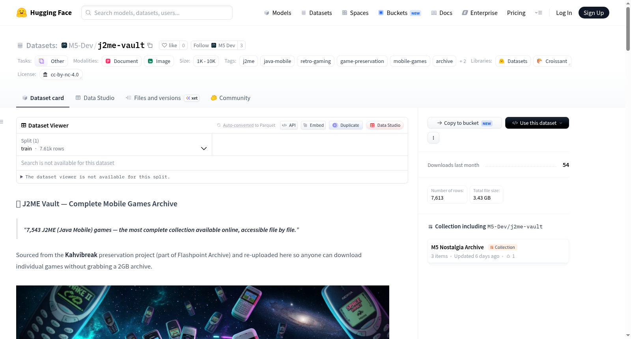Click the Croissant library tag

[552, 61]
